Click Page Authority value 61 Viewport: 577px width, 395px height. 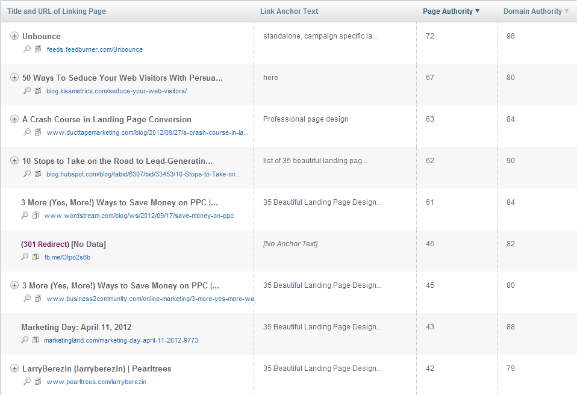click(x=430, y=202)
